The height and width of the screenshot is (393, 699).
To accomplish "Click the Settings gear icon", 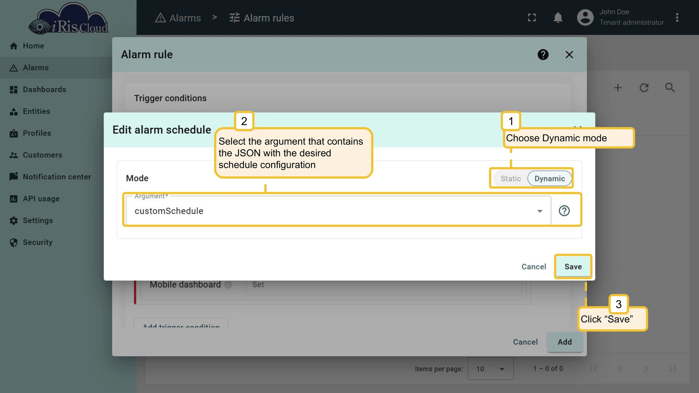I will [13, 221].
